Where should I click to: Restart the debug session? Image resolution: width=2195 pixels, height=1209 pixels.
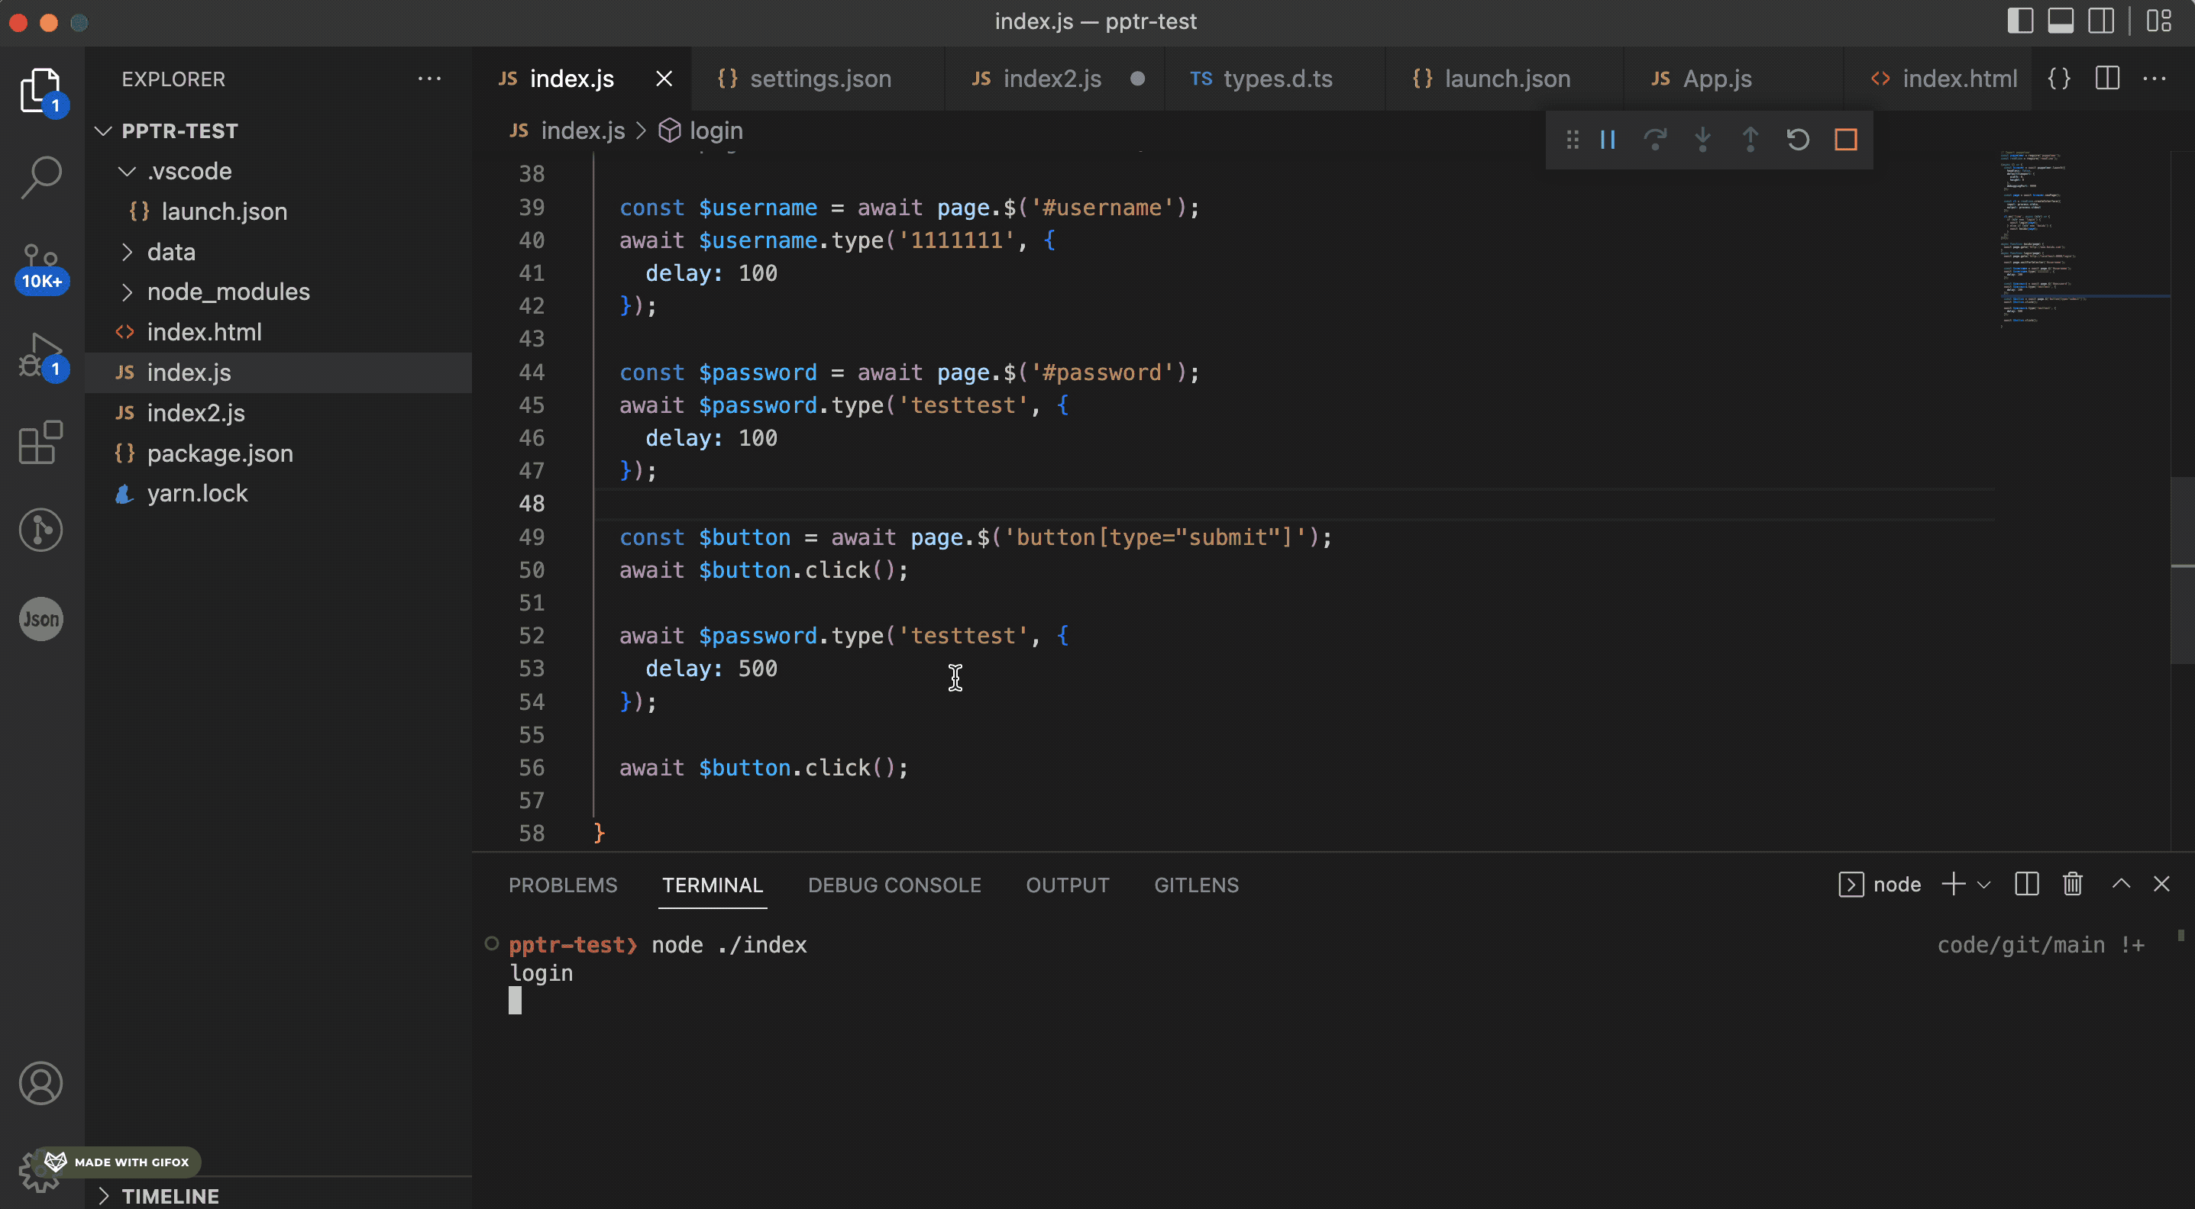[1798, 140]
